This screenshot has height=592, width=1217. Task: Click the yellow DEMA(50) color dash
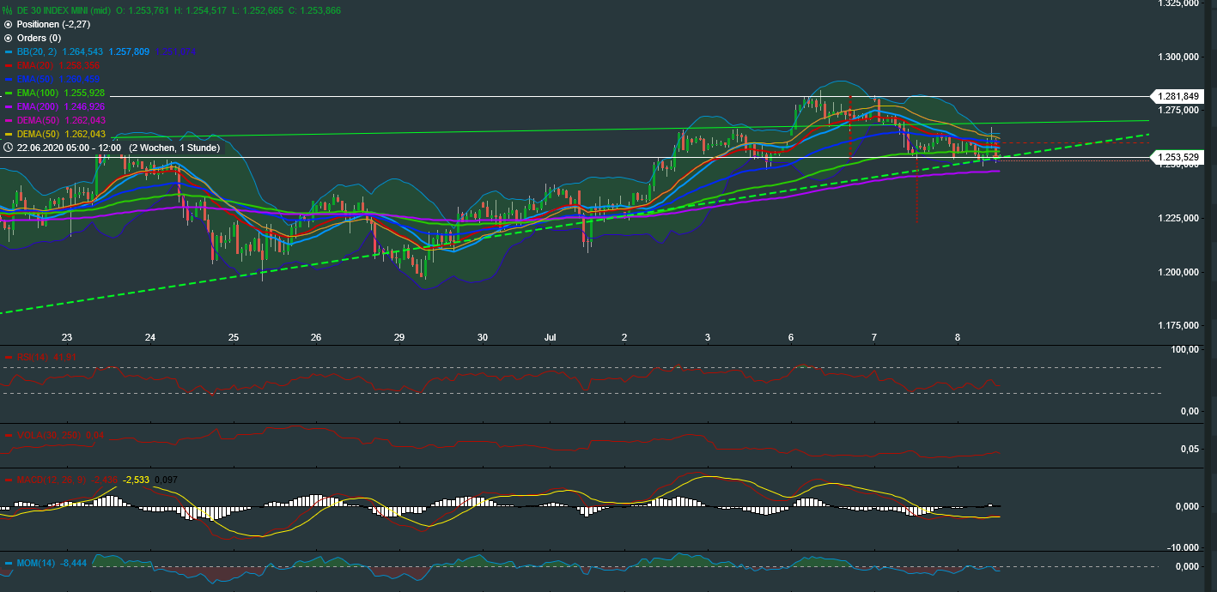click(x=8, y=134)
